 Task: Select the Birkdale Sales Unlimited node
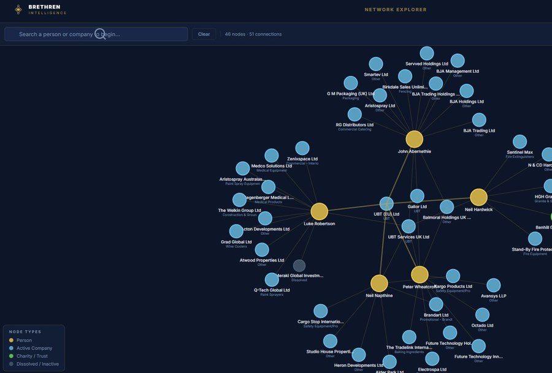point(405,77)
